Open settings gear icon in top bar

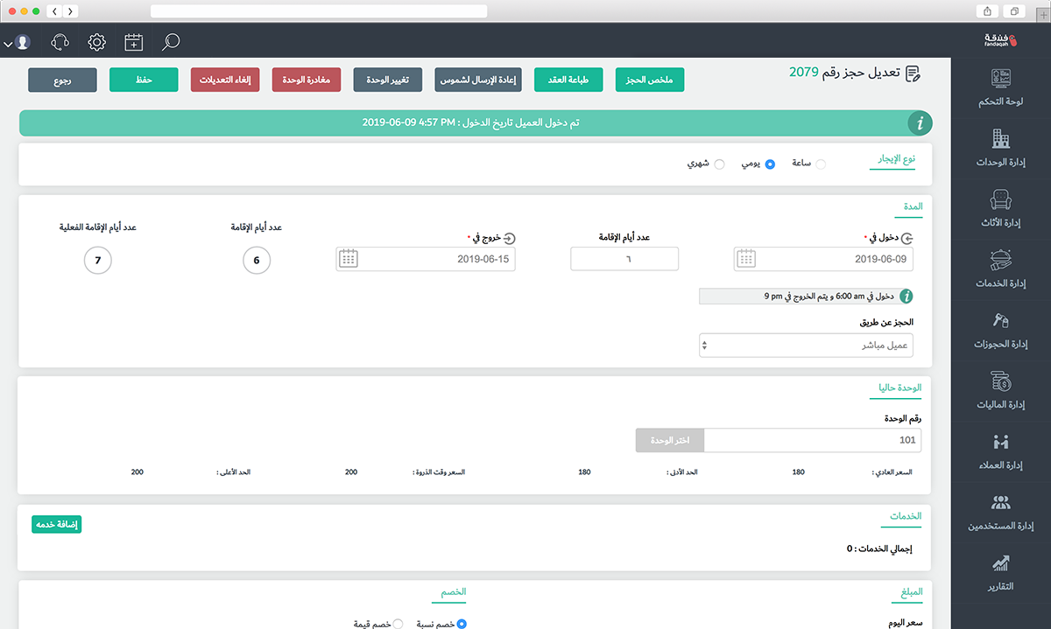97,41
